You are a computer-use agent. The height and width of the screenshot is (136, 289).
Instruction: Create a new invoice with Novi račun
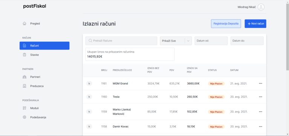[255, 24]
